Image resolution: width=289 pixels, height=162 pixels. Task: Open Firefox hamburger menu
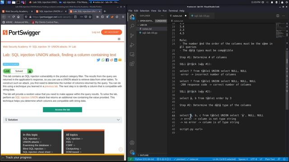pos(123,17)
